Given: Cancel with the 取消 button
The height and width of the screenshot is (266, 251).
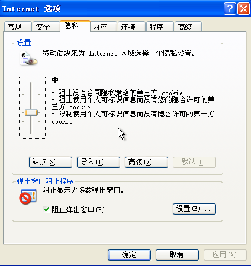Looking at the screenshot, I should [x=177, y=255].
